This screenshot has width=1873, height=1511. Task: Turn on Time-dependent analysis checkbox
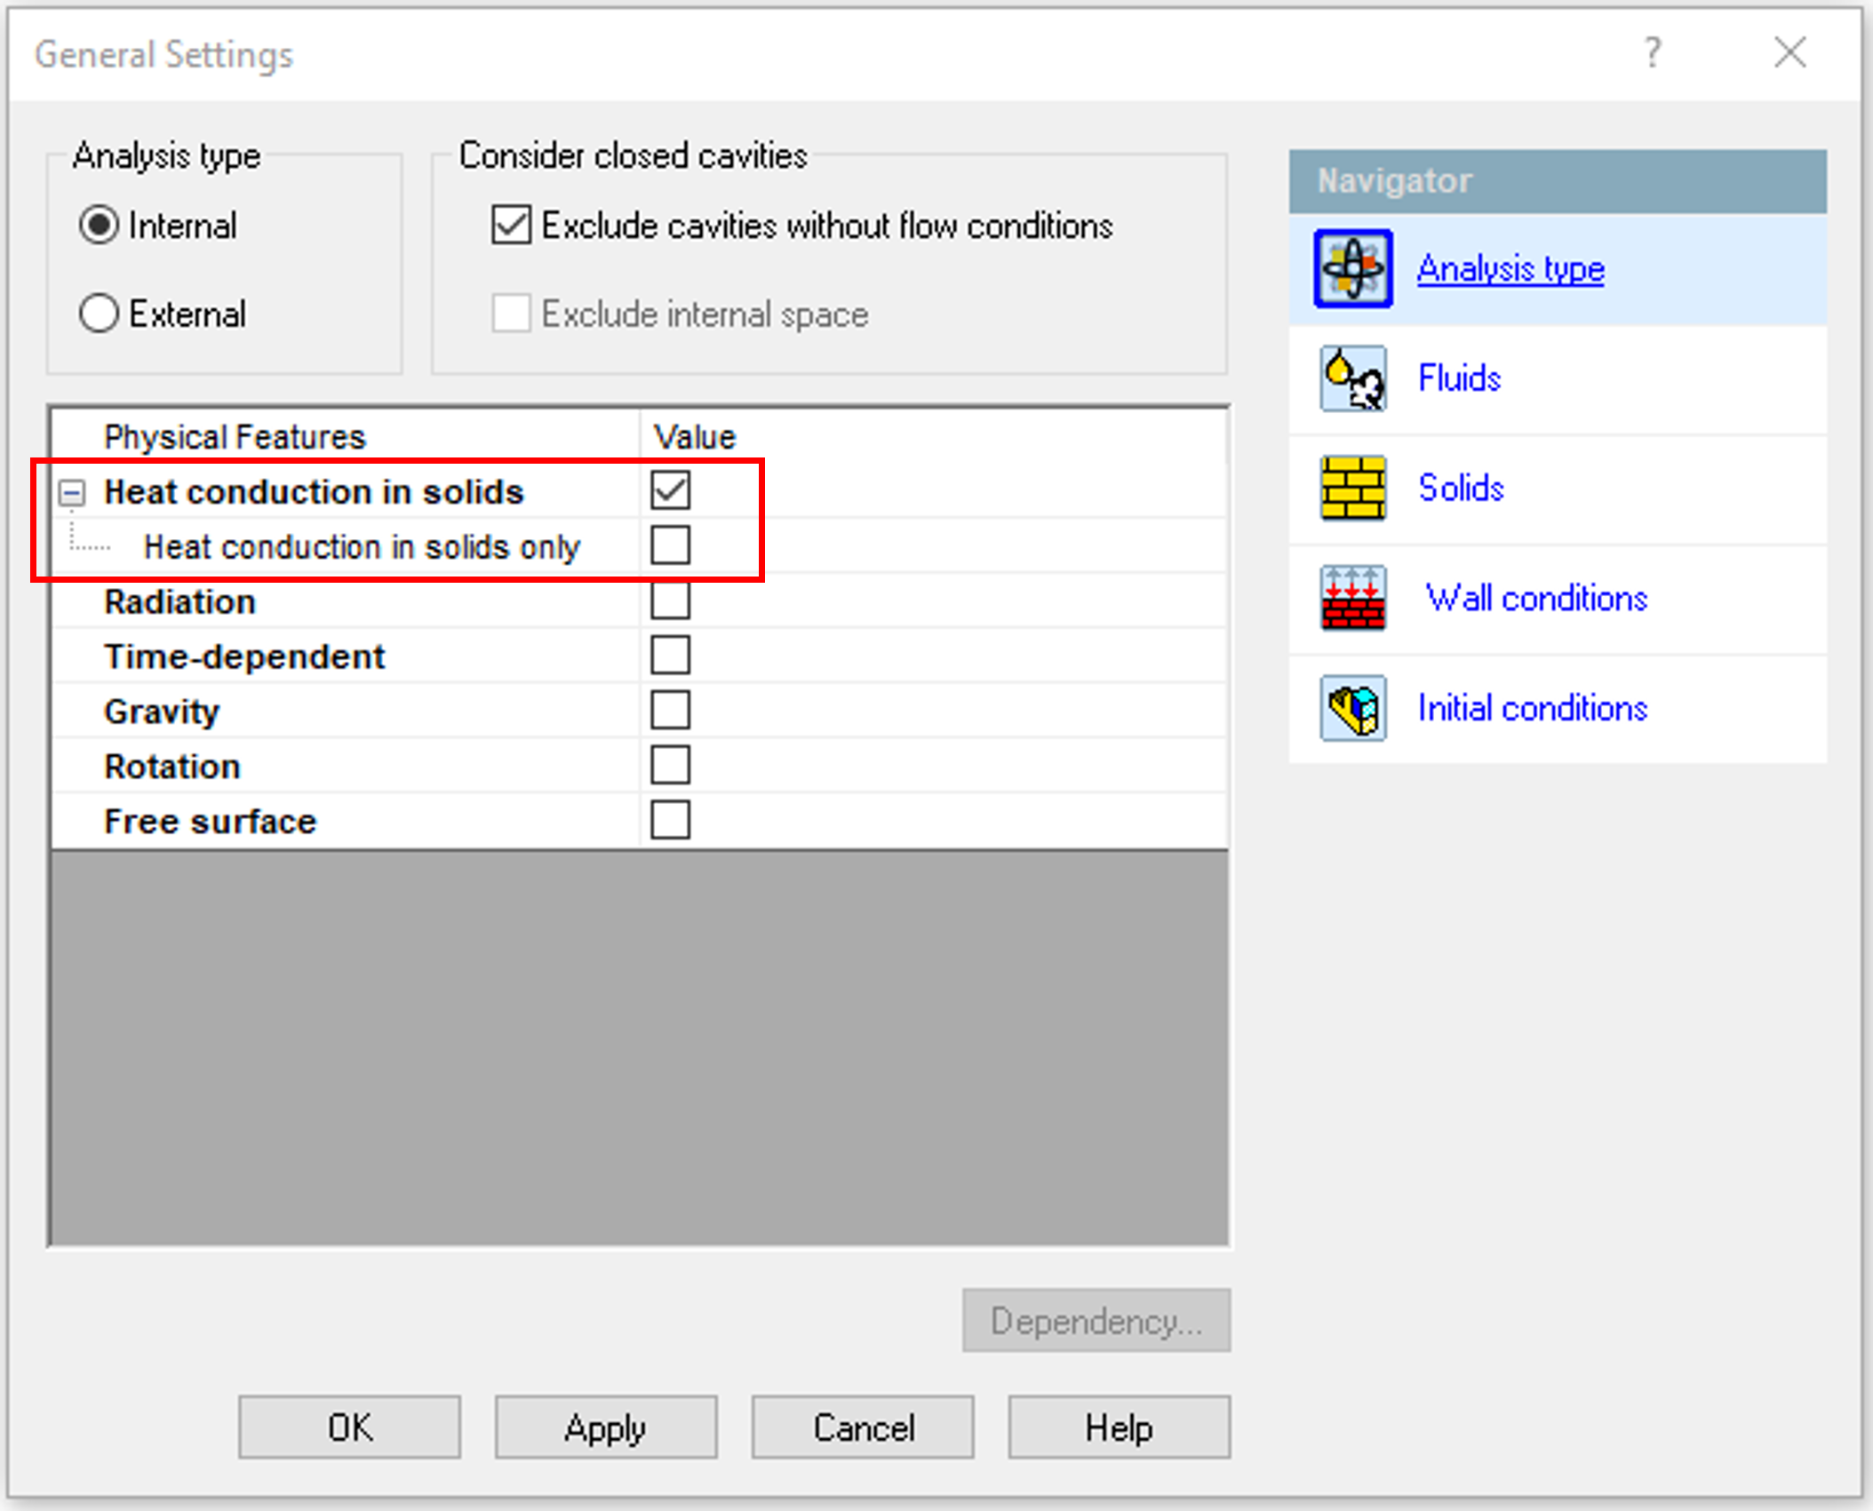pyautogui.click(x=670, y=656)
